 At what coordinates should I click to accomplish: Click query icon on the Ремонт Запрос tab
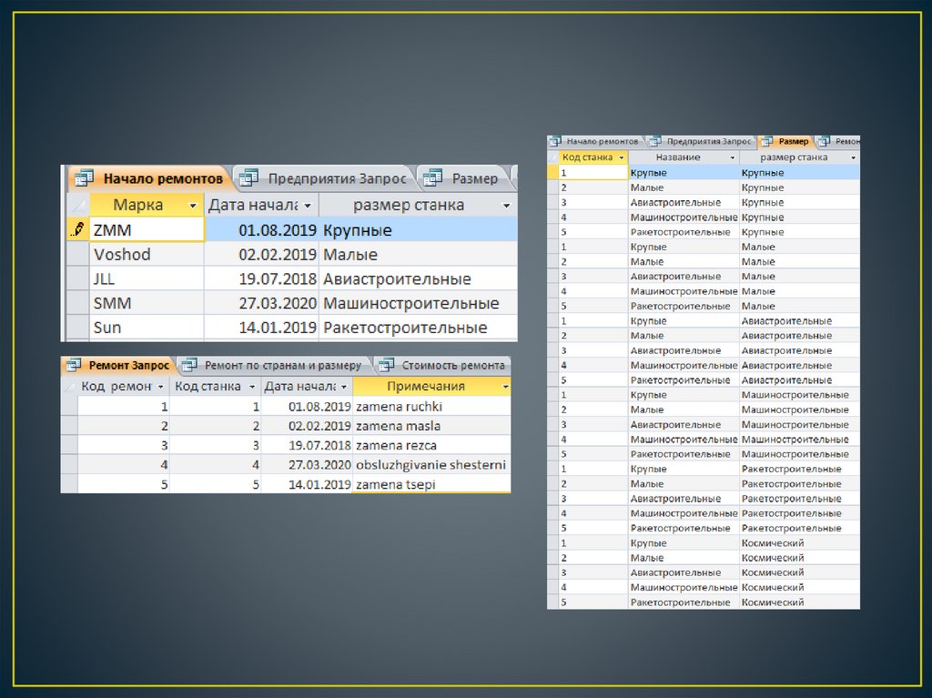[x=75, y=366]
